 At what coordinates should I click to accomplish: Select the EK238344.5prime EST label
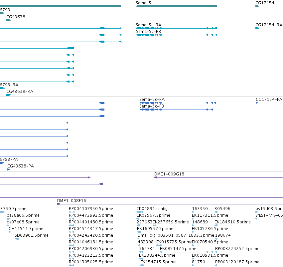click(x=157, y=255)
